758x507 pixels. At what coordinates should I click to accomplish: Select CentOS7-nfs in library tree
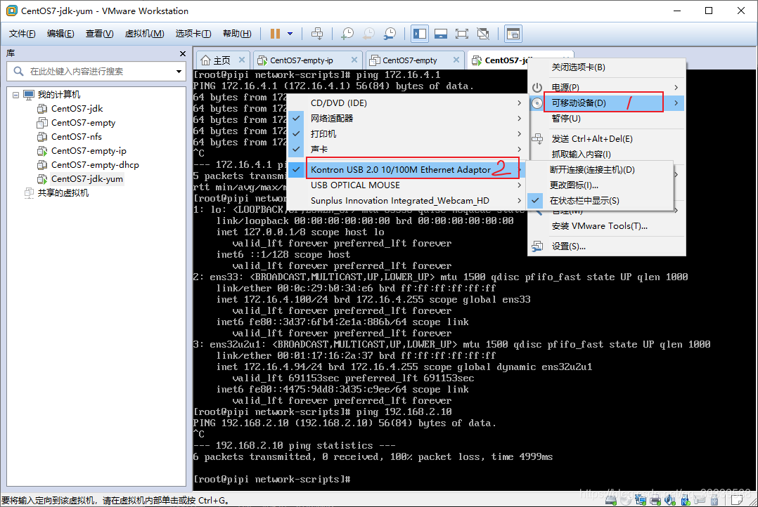(77, 137)
